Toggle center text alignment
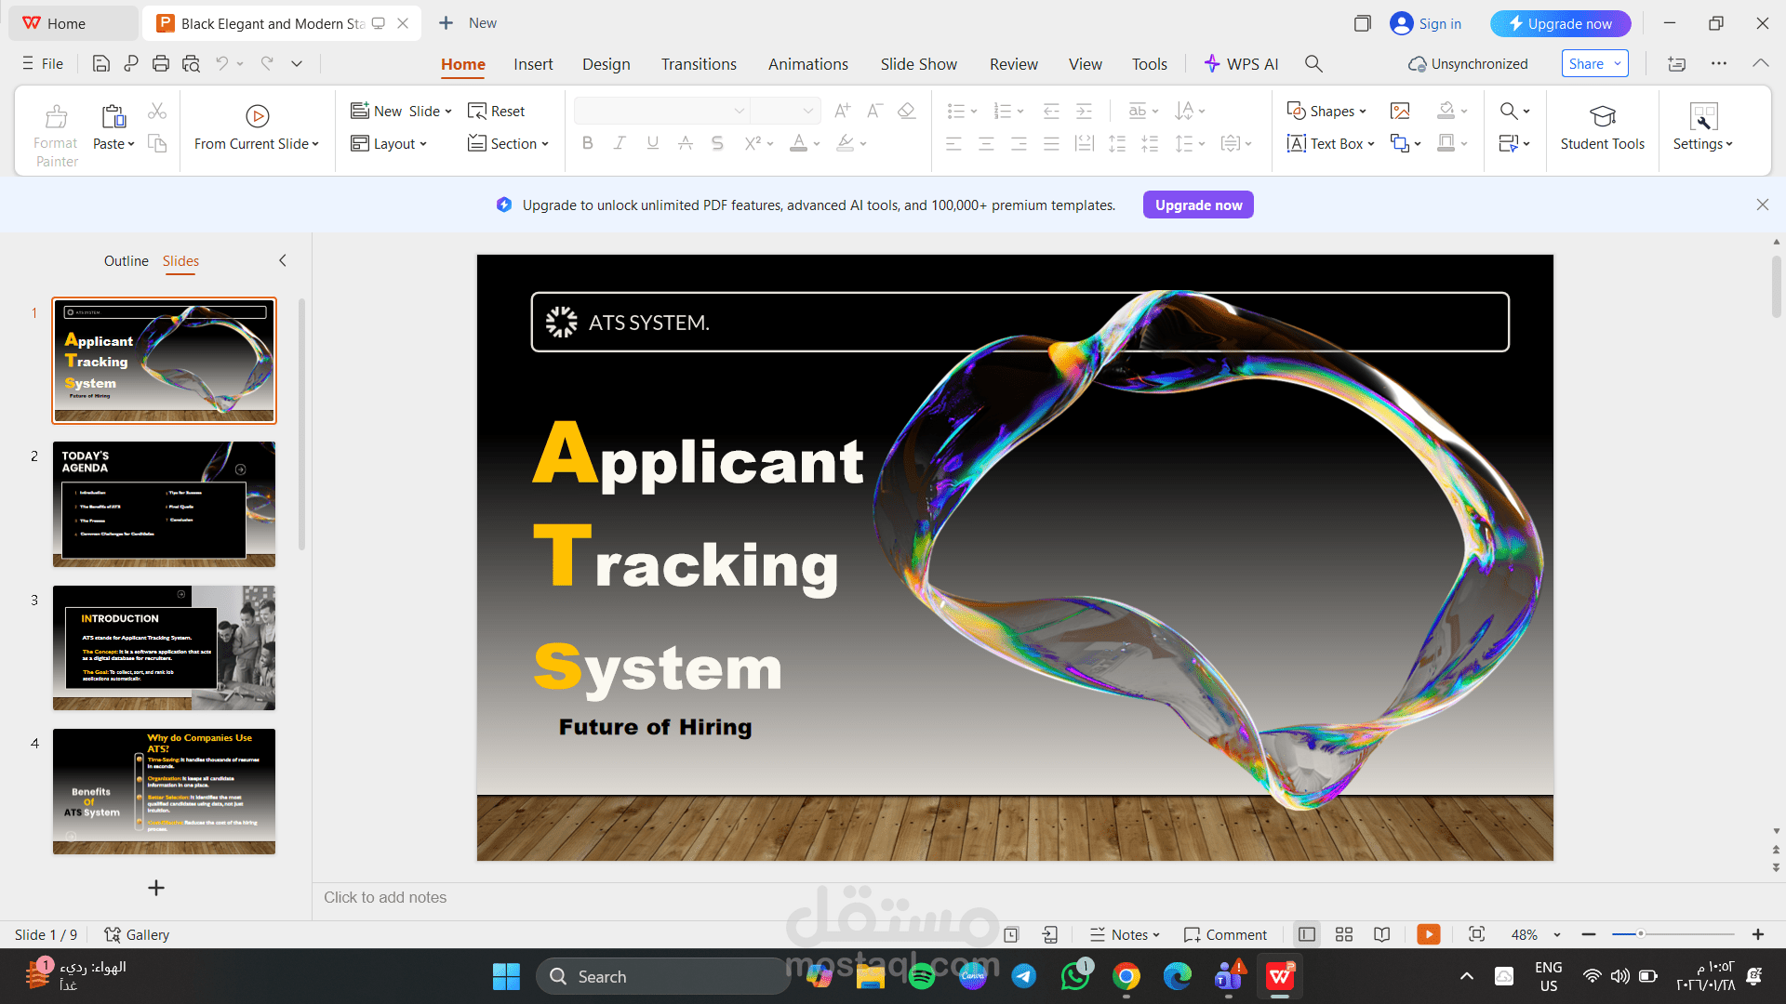Screen dimensions: 1786x1004 point(986,142)
